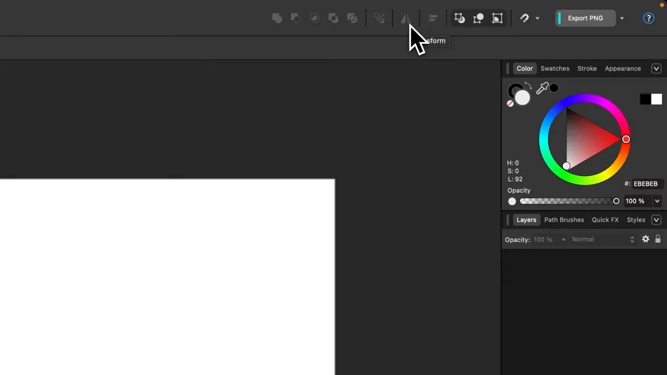Click the second boolean shape icon beside union
This screenshot has width=667, height=375.
tap(296, 18)
